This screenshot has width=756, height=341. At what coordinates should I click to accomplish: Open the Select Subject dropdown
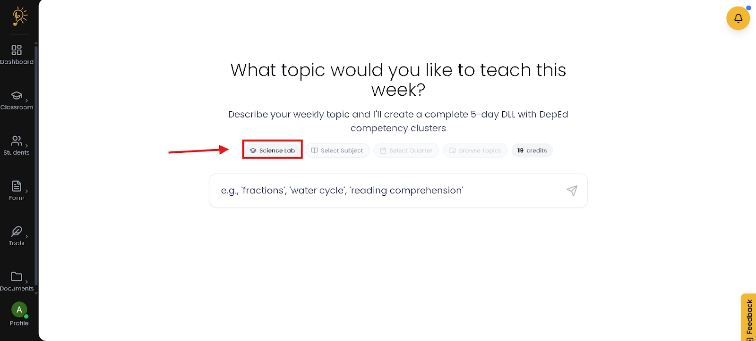[337, 150]
